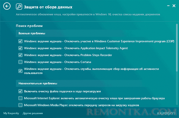Uncheck Disable Application Impact Telemetry Agent
The width and height of the screenshot is (179, 118).
click(x=20, y=48)
